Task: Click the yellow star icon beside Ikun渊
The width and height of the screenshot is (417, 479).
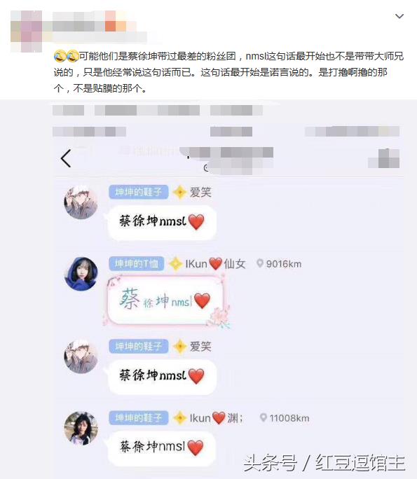Action: coord(179,418)
